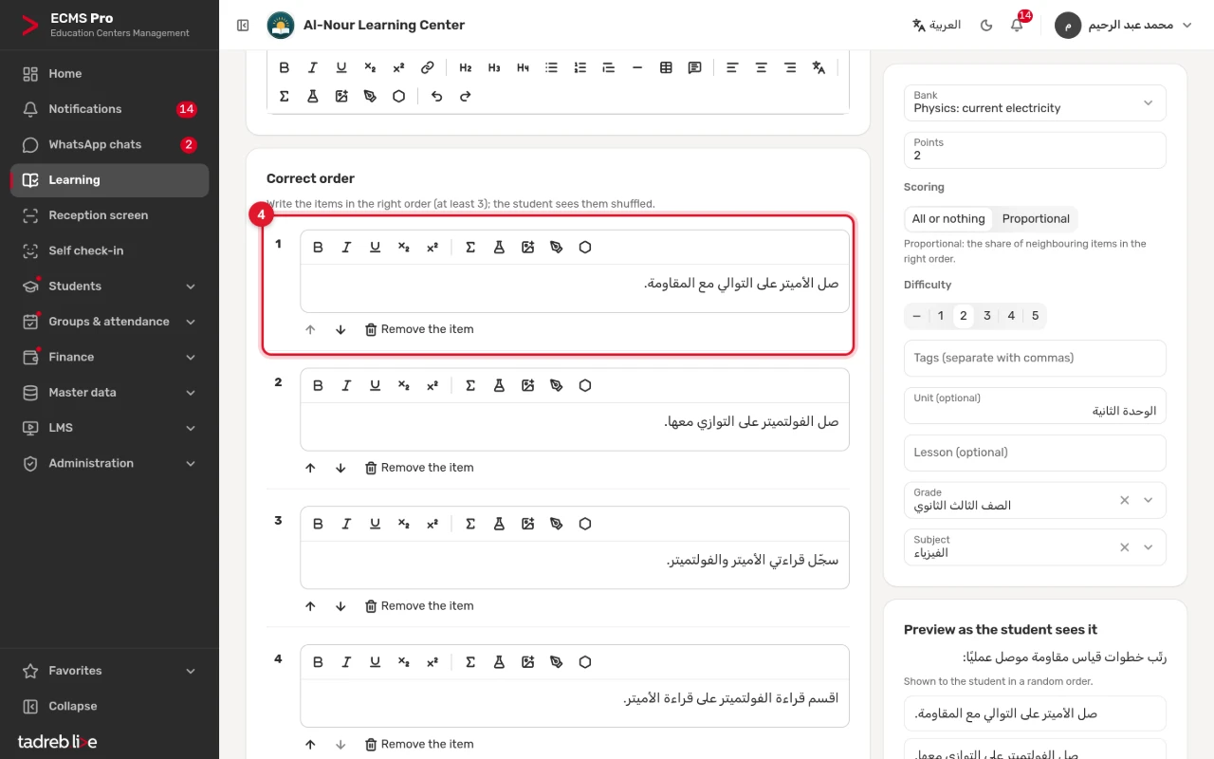Expand the Finance sidebar section

(109, 357)
